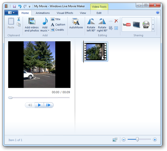Toggle the thumbnail size view icon
Screen dimensions: 167x151
[x=115, y=140]
